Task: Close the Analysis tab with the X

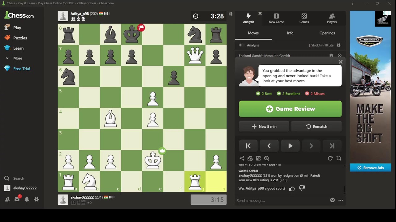Action: pyautogui.click(x=260, y=14)
